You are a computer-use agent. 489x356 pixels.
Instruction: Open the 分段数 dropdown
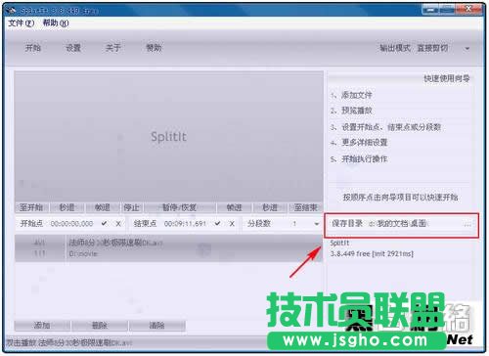(x=316, y=224)
